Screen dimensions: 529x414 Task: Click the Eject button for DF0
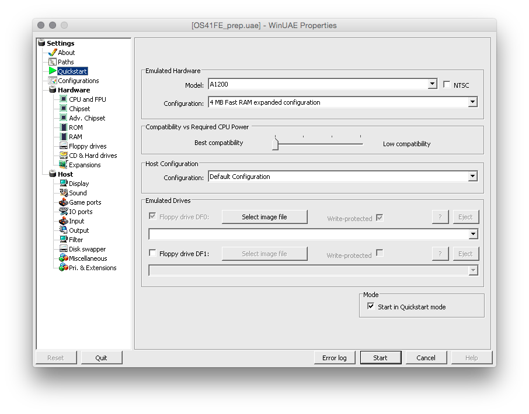click(465, 217)
